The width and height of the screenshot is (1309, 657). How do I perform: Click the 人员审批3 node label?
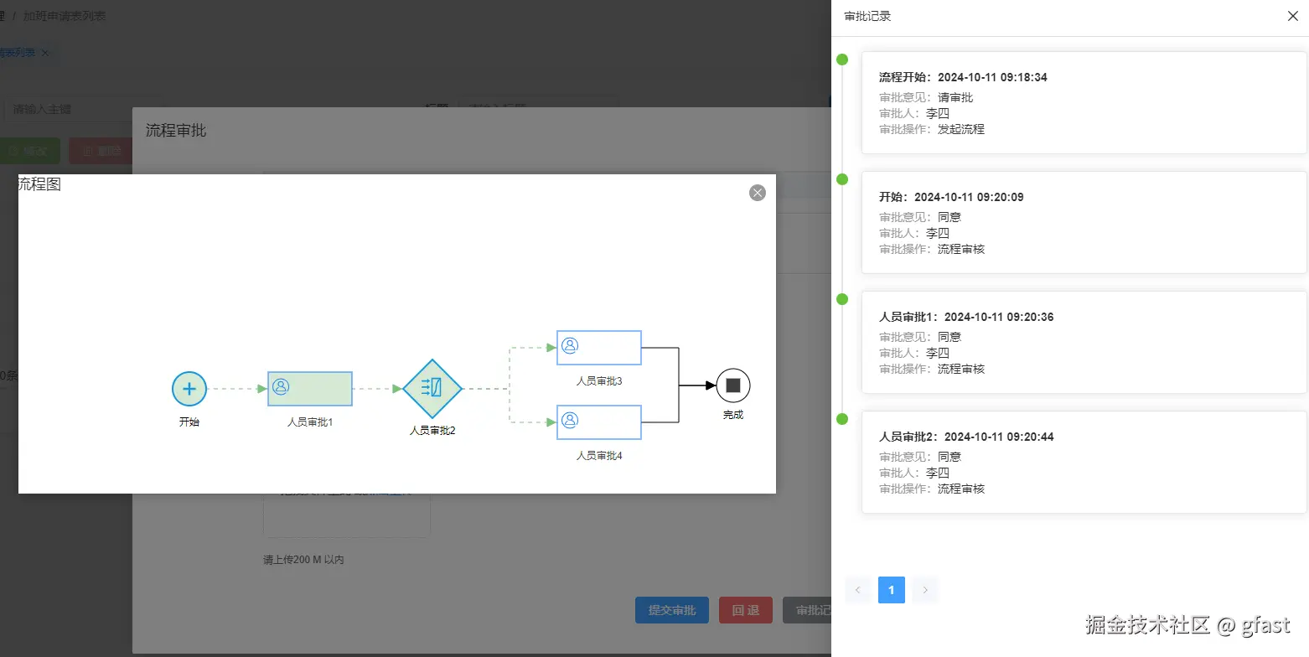[x=599, y=380]
